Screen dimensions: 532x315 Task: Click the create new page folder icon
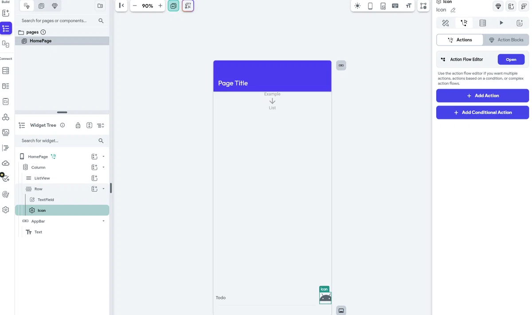(x=100, y=6)
